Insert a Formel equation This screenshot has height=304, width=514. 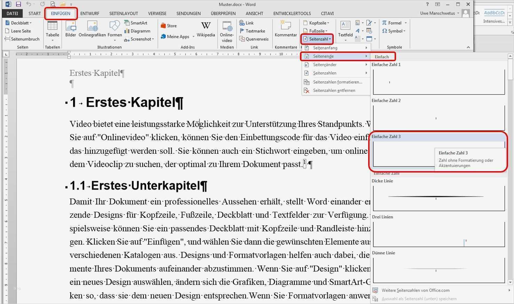394,23
